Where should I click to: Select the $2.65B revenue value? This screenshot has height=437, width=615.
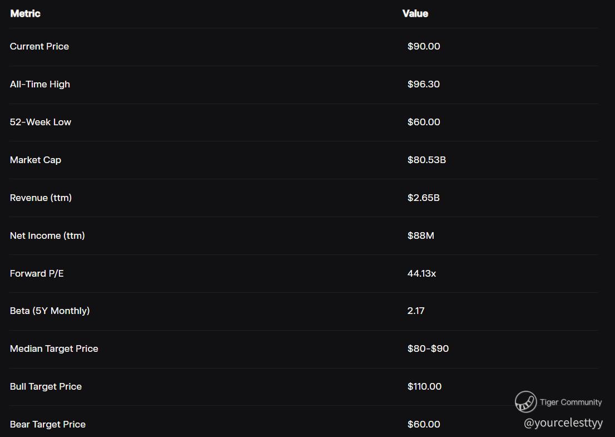pyautogui.click(x=424, y=198)
